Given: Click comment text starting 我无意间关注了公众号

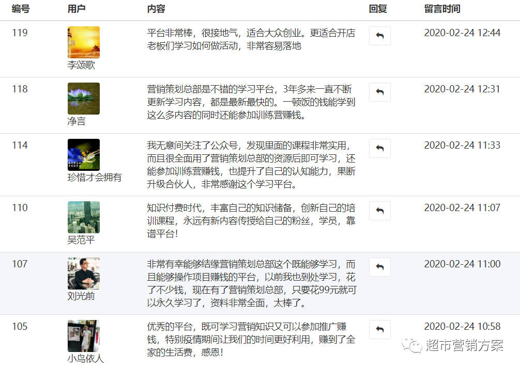Looking at the screenshot, I should pyautogui.click(x=251, y=165).
